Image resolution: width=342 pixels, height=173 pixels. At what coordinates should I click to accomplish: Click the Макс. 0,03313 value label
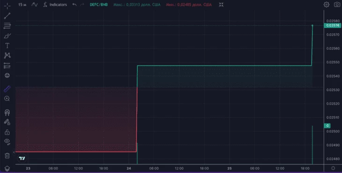pos(137,5)
